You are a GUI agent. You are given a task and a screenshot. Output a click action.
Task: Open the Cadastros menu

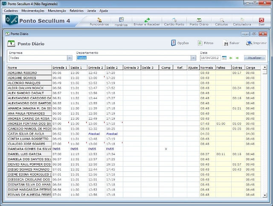coord(11,11)
